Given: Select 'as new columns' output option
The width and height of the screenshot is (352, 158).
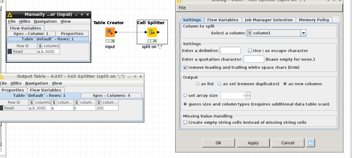Looking at the screenshot, I should 285,84.
